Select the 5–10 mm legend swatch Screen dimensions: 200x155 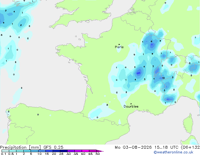pyautogui.click(x=34, y=151)
